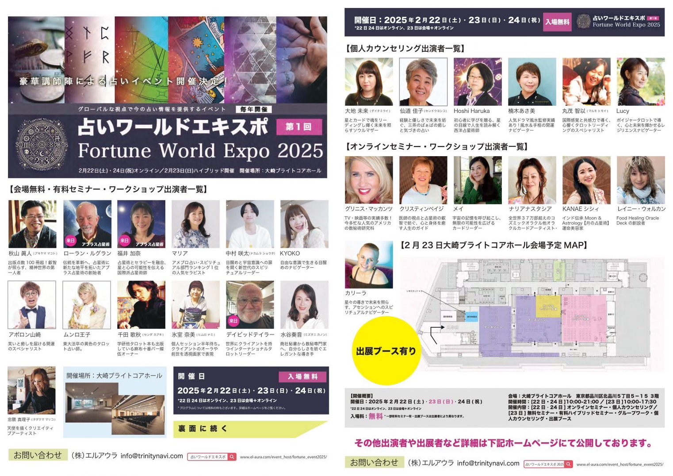The width and height of the screenshot is (673, 476).
Task: Click the yellow zone on the floor map
Action: pyautogui.click(x=548, y=306)
